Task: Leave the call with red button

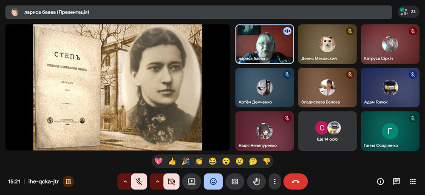Action: point(295,181)
